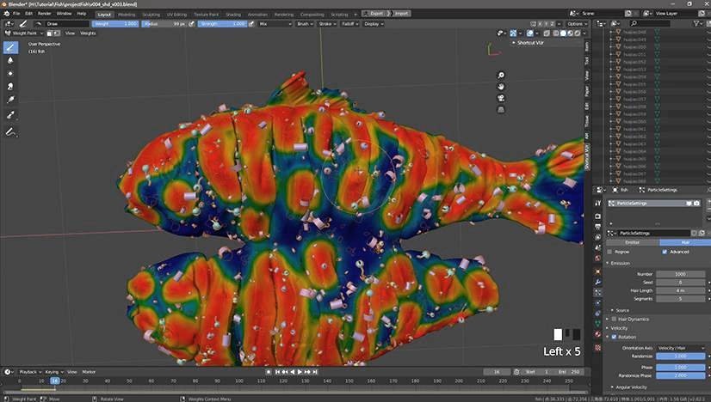This screenshot has height=402, width=711.
Task: Select the Gradient weight tool
Action: click(x=10, y=100)
